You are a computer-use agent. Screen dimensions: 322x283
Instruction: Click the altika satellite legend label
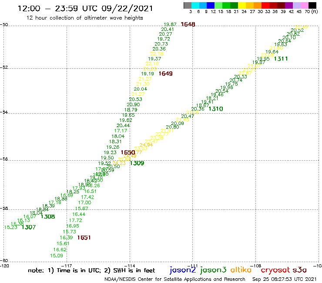point(241,270)
